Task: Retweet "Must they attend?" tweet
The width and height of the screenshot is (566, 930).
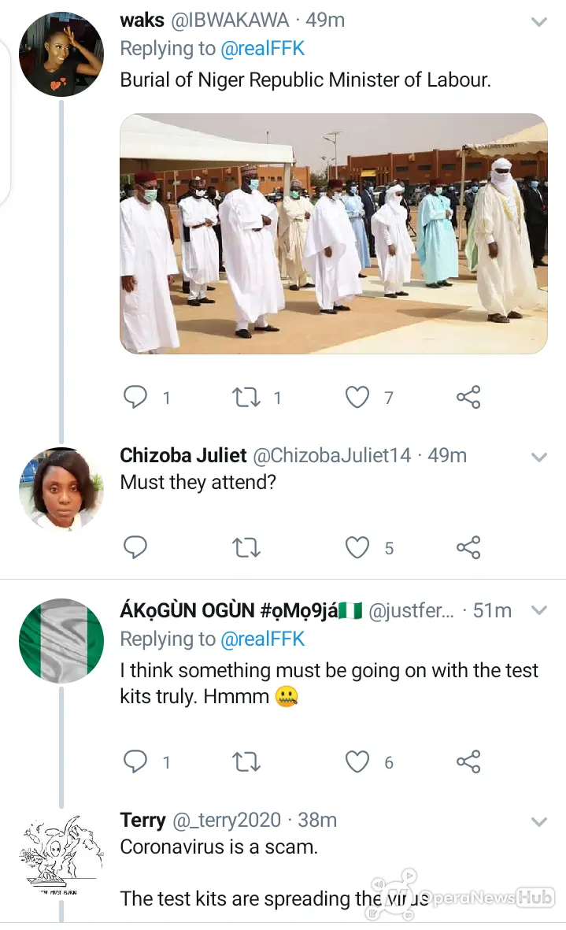Action: tap(246, 547)
